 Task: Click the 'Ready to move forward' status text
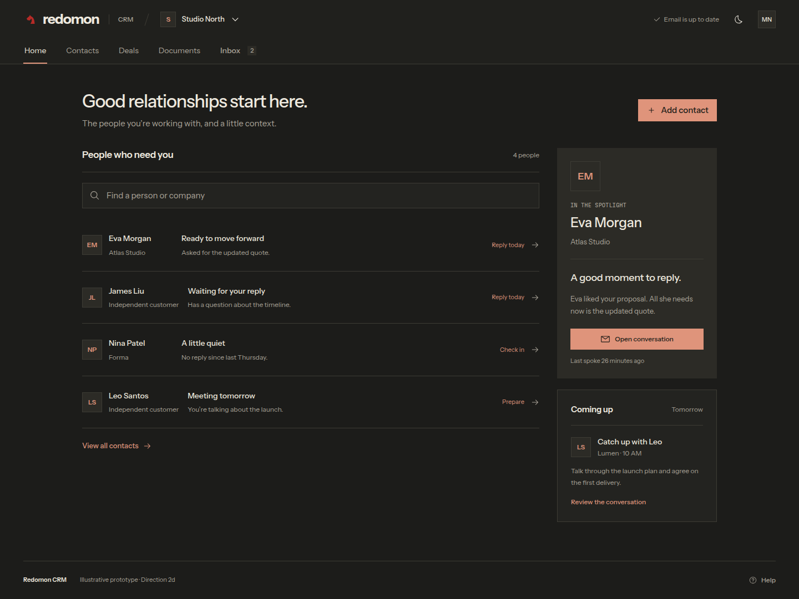click(x=222, y=238)
